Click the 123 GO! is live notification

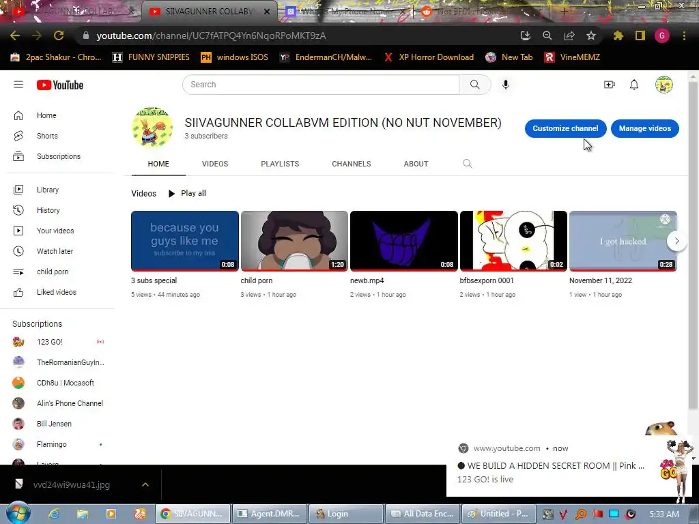click(569, 467)
